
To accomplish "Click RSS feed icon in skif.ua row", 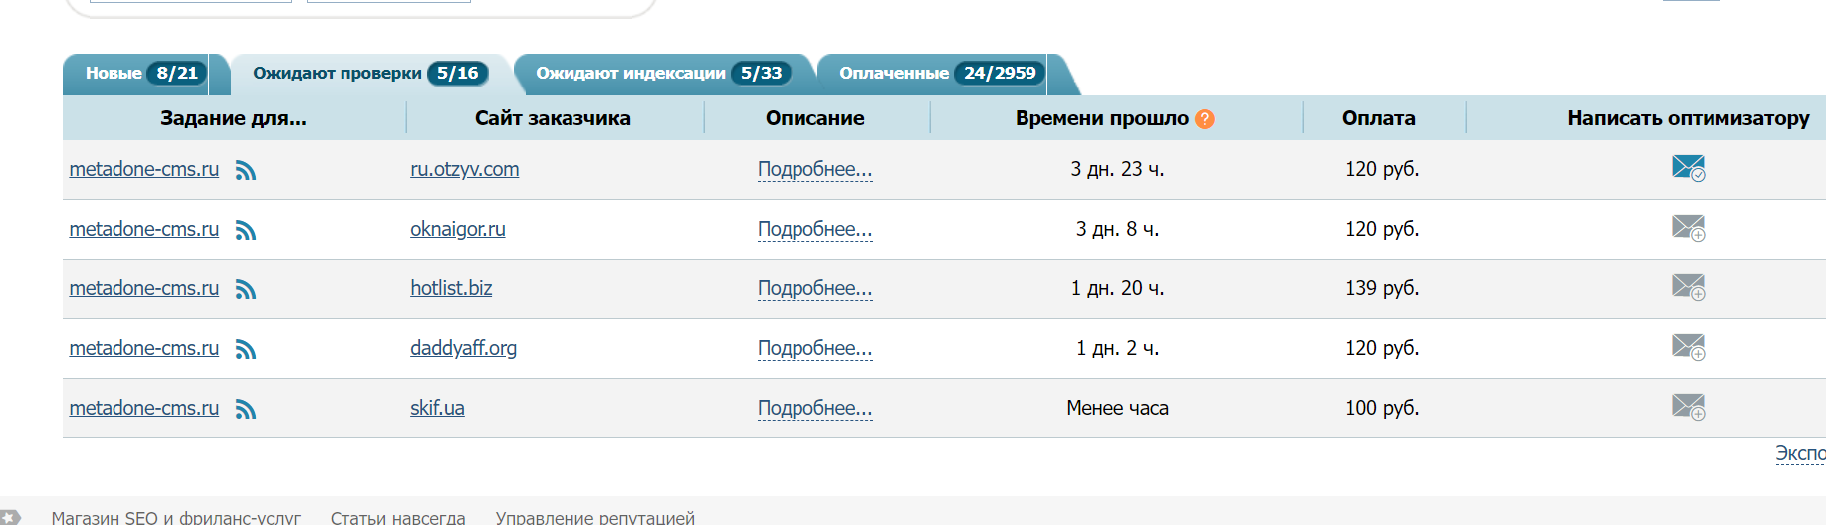I will (246, 410).
